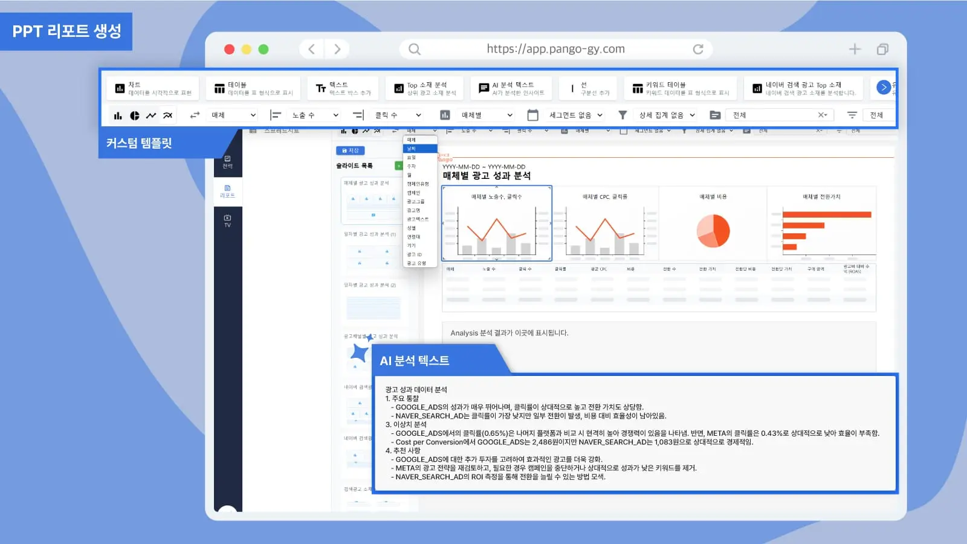Image resolution: width=967 pixels, height=544 pixels.
Task: Click the swap axes arrows icon
Action: [195, 115]
